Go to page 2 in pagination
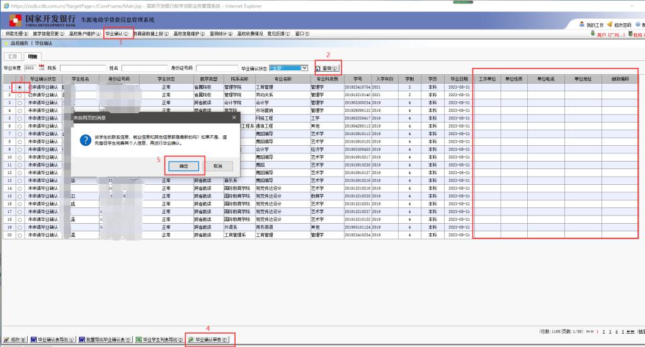Viewport: 645px width, 347px height. [x=603, y=331]
